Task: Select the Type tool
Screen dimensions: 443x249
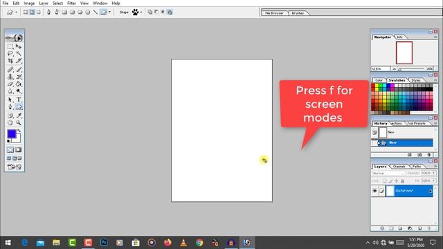Action: click(19, 100)
